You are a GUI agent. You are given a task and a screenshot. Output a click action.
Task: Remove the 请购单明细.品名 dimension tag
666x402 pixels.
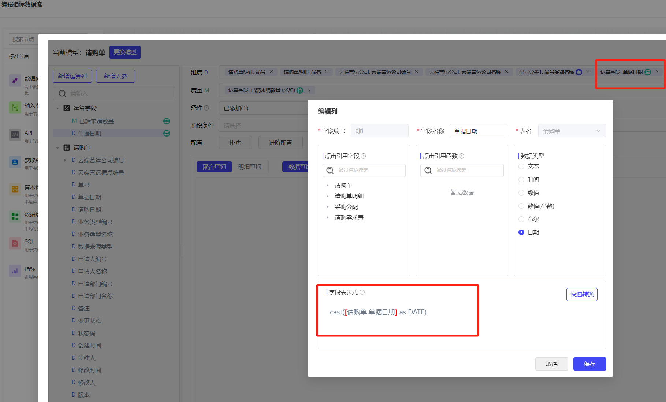click(x=327, y=72)
